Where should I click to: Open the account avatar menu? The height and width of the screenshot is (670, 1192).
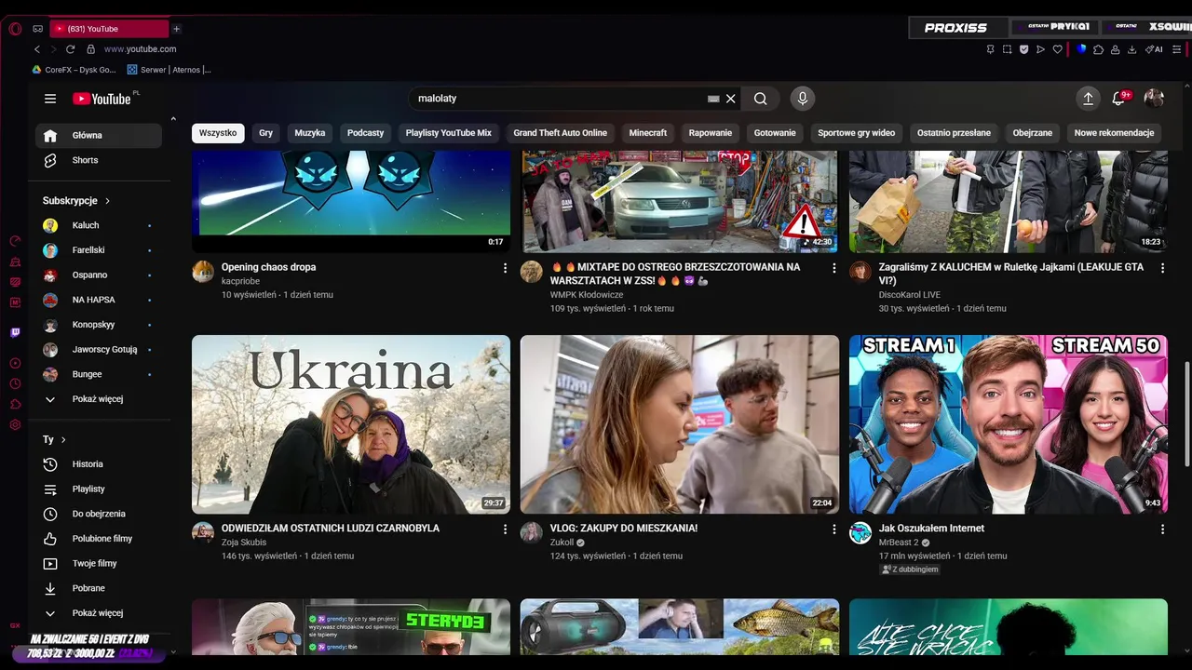[x=1154, y=99]
